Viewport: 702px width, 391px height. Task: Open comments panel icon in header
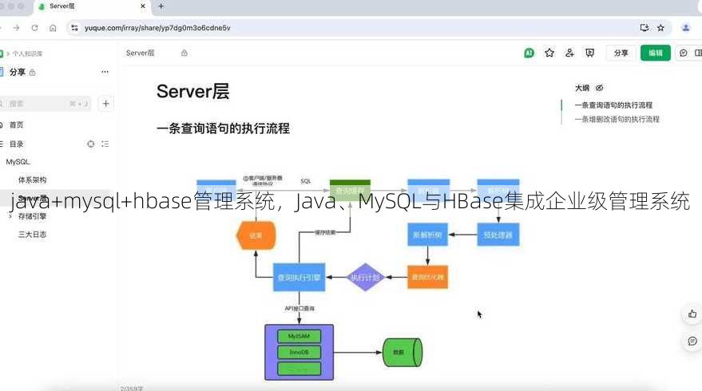[x=683, y=53]
